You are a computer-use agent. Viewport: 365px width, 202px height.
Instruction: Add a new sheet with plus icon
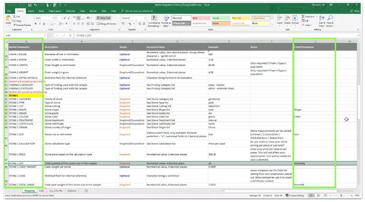[86, 191]
